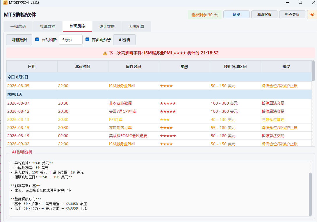Uncheck the 自动刷新 checkbox
This screenshot has height=222, width=317.
tap(37, 40)
